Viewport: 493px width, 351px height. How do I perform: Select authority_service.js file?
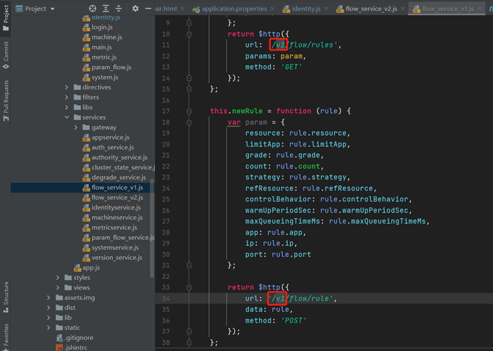tap(114, 158)
